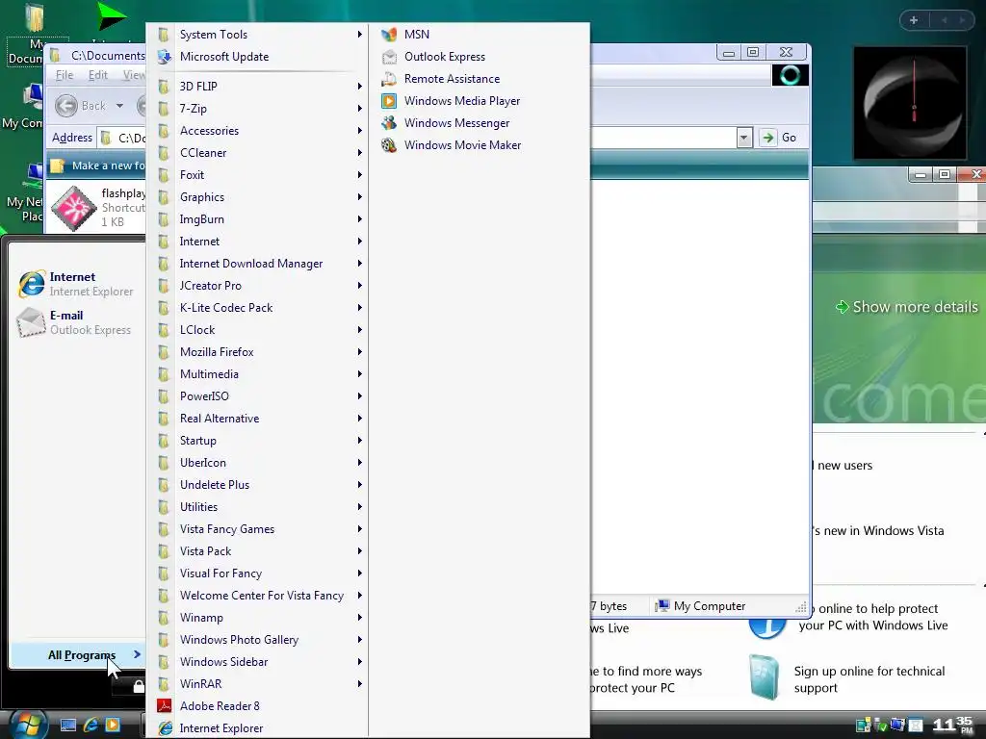The width and height of the screenshot is (986, 739).
Task: Open the Back button history dropdown
Action: pyautogui.click(x=119, y=106)
